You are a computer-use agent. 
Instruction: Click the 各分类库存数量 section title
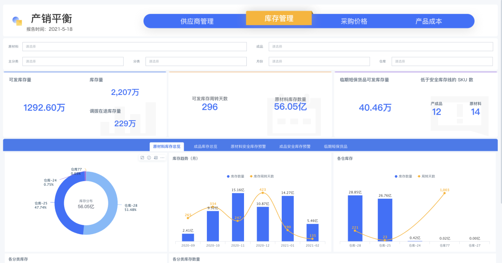click(x=186, y=259)
